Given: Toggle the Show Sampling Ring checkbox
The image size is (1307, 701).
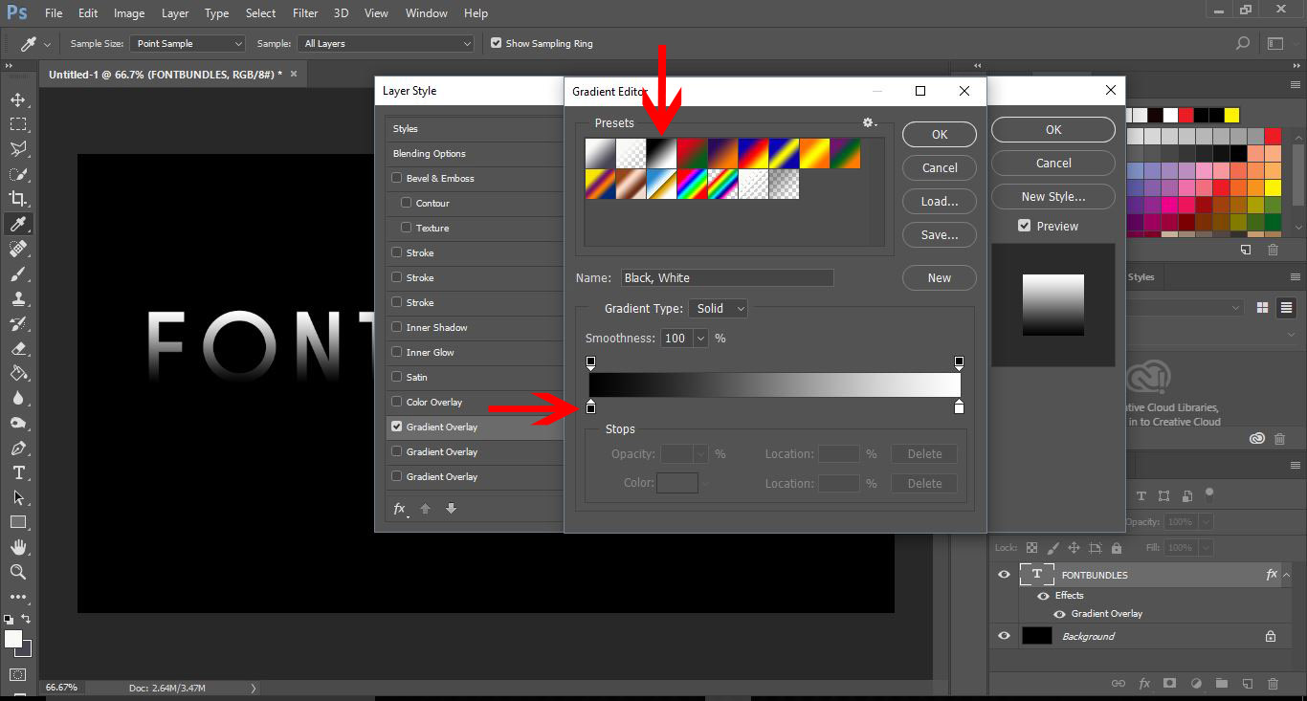Looking at the screenshot, I should pos(496,43).
